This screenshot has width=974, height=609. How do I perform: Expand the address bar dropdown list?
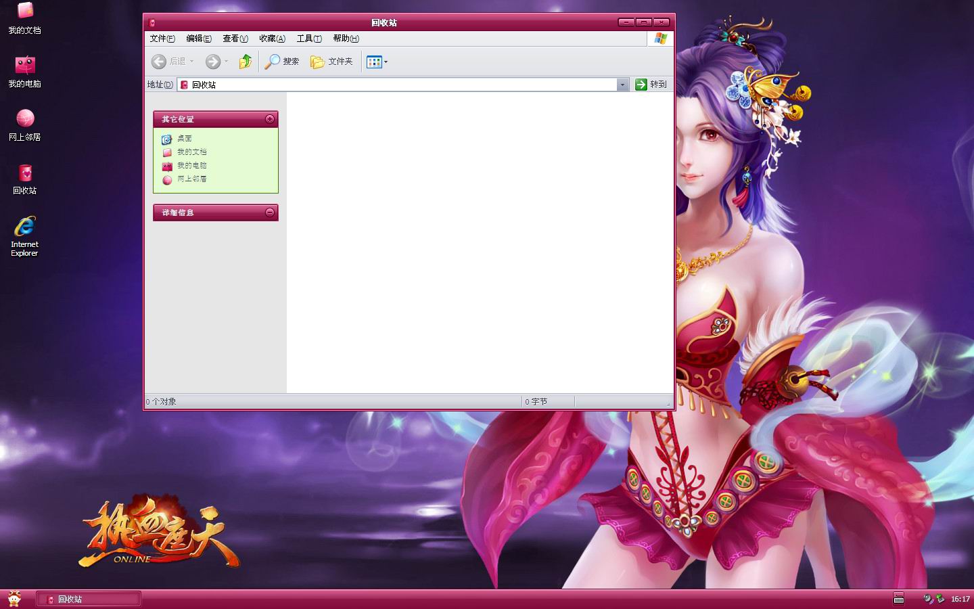tap(622, 85)
